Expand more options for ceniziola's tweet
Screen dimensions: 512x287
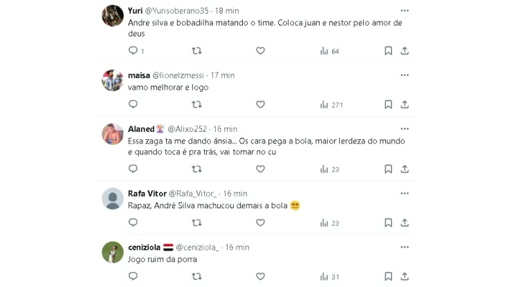click(x=405, y=247)
